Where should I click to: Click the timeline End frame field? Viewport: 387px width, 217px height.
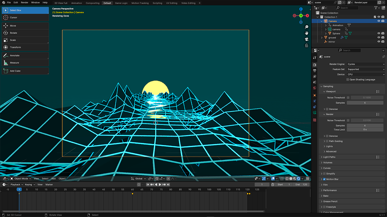[x=301, y=184]
